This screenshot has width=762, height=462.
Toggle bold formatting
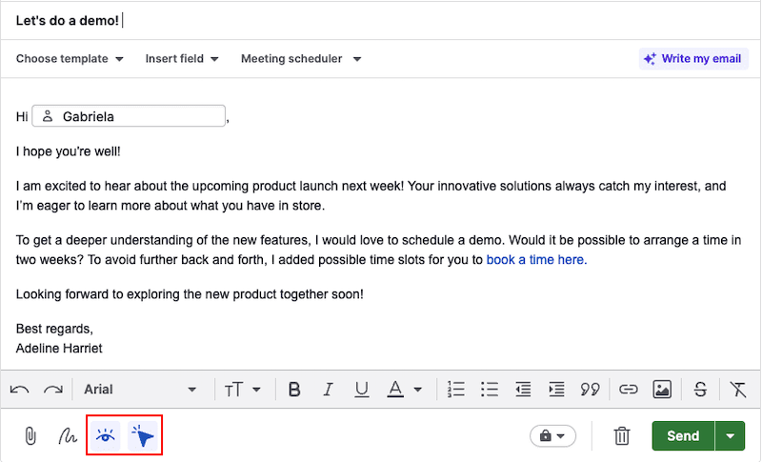pyautogui.click(x=294, y=390)
